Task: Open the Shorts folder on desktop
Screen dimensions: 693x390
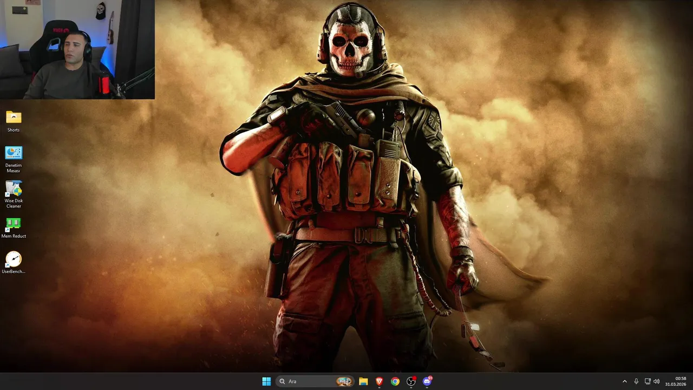Action: pos(14,121)
